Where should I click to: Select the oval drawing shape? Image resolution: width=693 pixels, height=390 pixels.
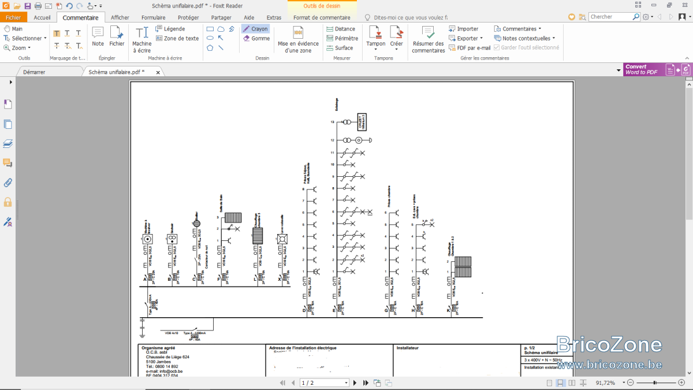(x=210, y=38)
